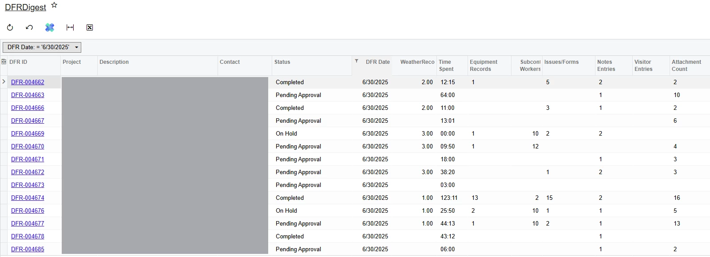Open link DFR-004671
710x257 pixels.
28,159
